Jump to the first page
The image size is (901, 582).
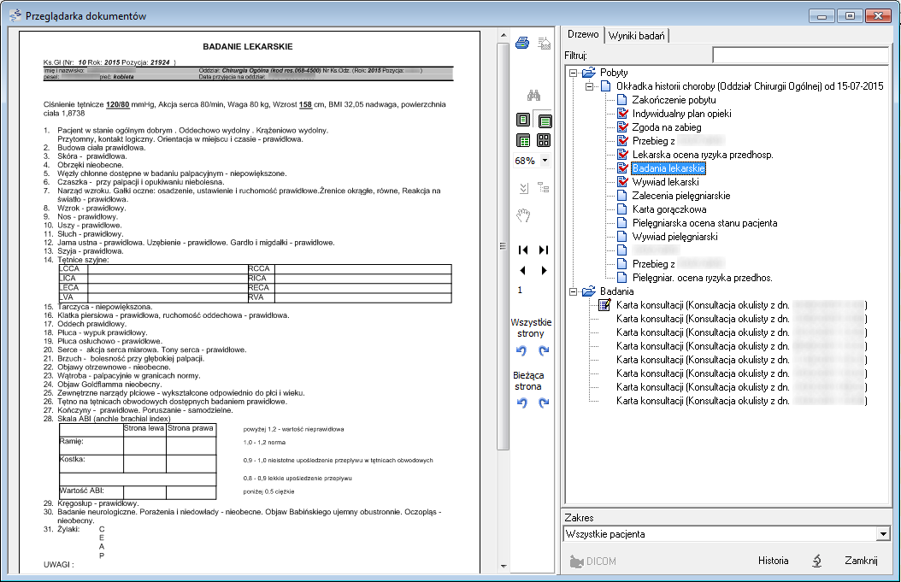523,250
